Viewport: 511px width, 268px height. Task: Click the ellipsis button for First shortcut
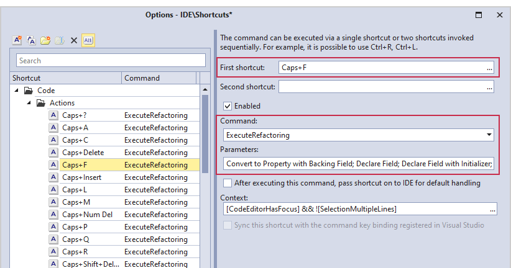(x=490, y=68)
